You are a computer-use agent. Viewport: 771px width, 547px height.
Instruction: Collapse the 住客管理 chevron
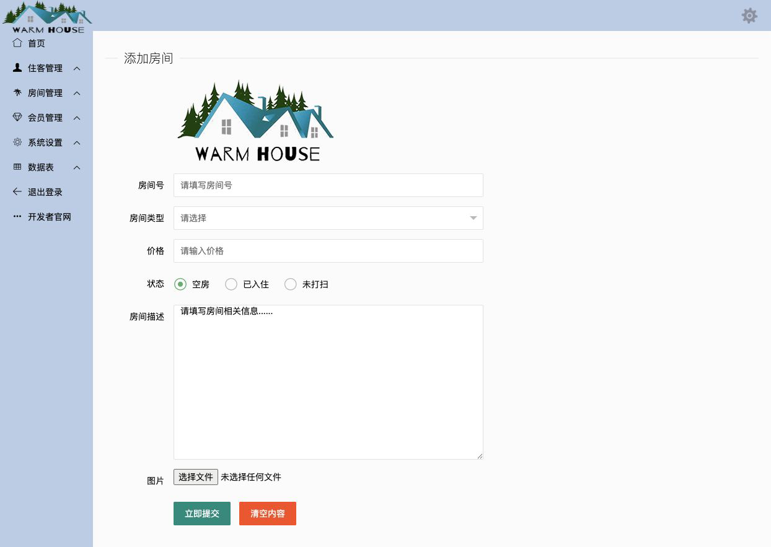tap(77, 68)
